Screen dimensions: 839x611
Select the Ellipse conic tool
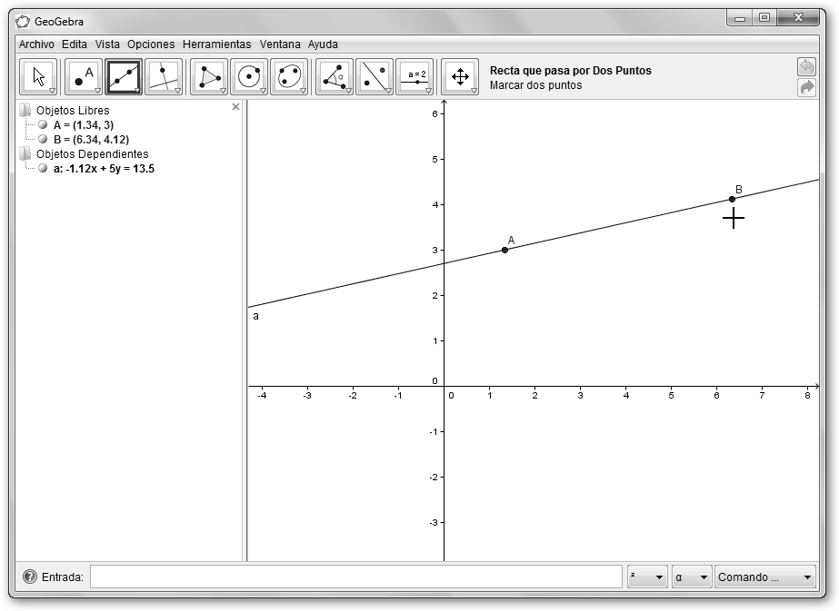pos(289,77)
